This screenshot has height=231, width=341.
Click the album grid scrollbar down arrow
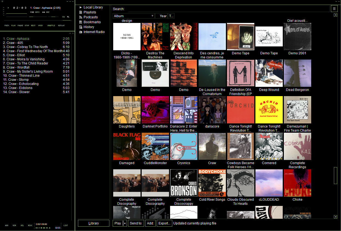pyautogui.click(x=336, y=217)
